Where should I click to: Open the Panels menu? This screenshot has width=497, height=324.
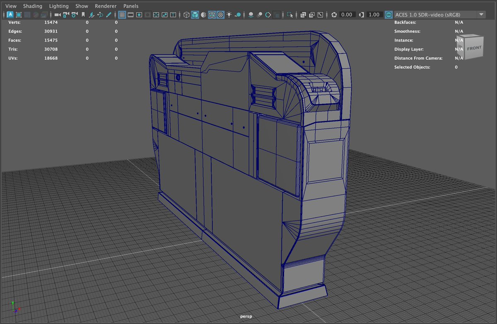pyautogui.click(x=131, y=6)
